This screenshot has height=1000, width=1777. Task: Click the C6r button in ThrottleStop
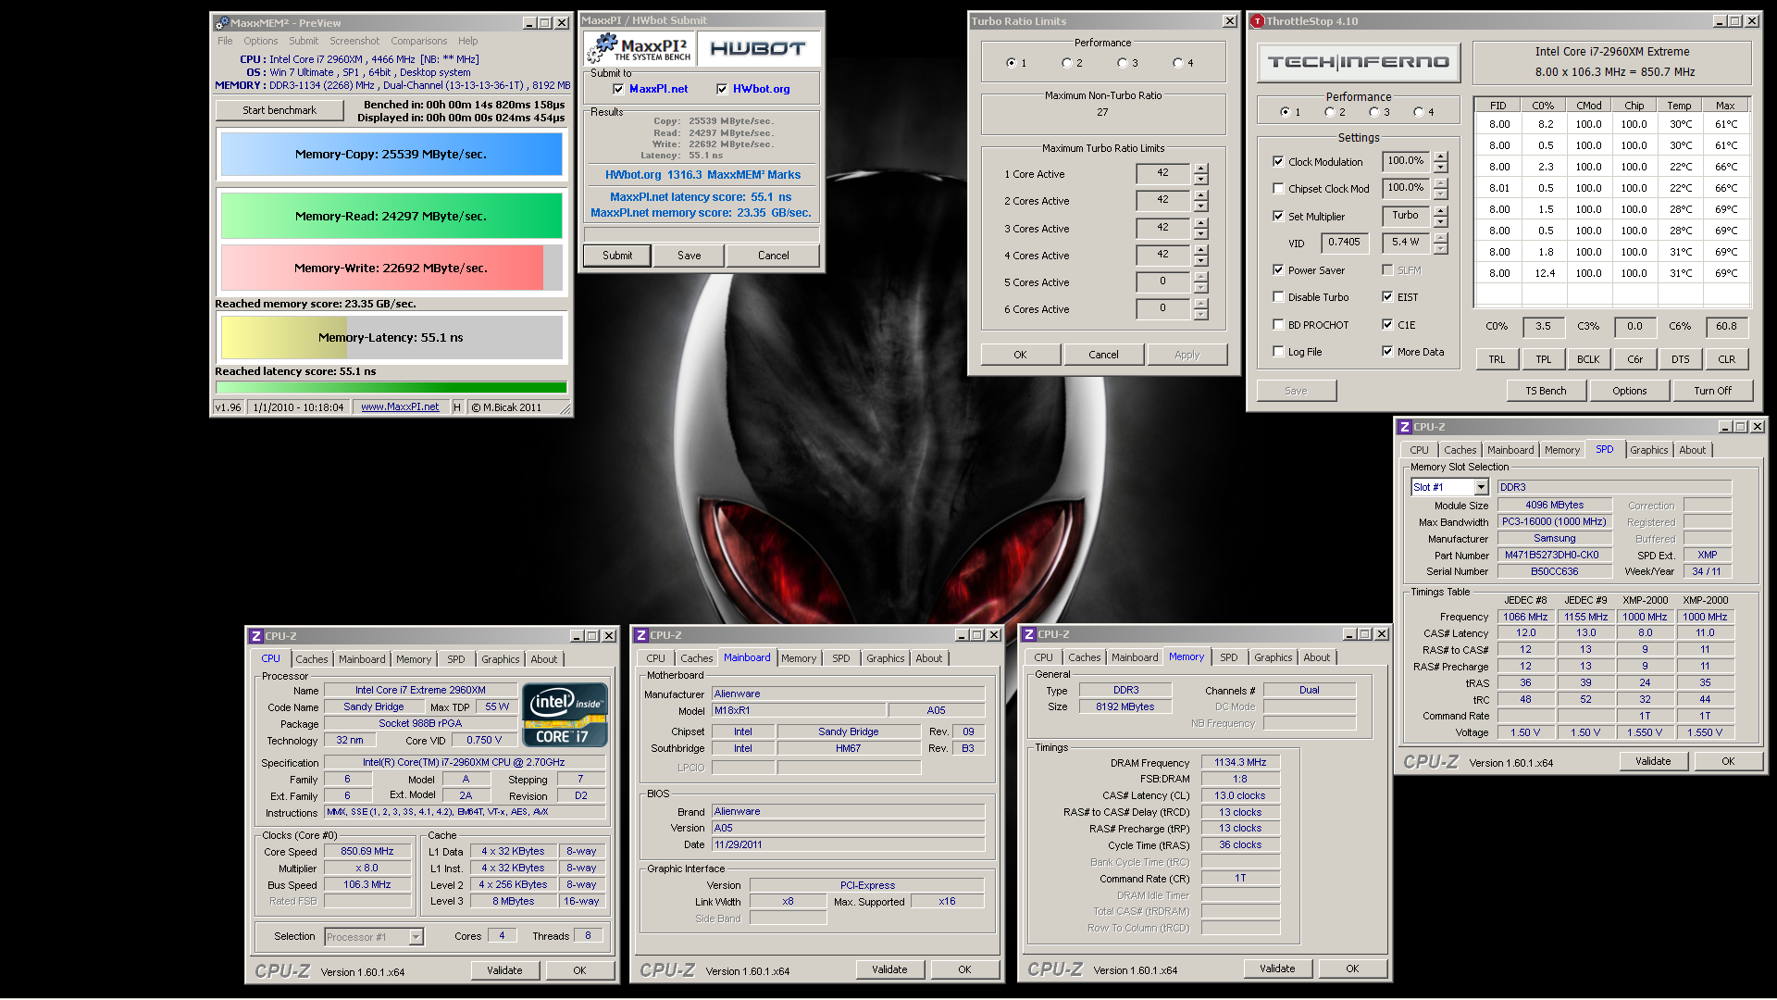tap(1634, 359)
